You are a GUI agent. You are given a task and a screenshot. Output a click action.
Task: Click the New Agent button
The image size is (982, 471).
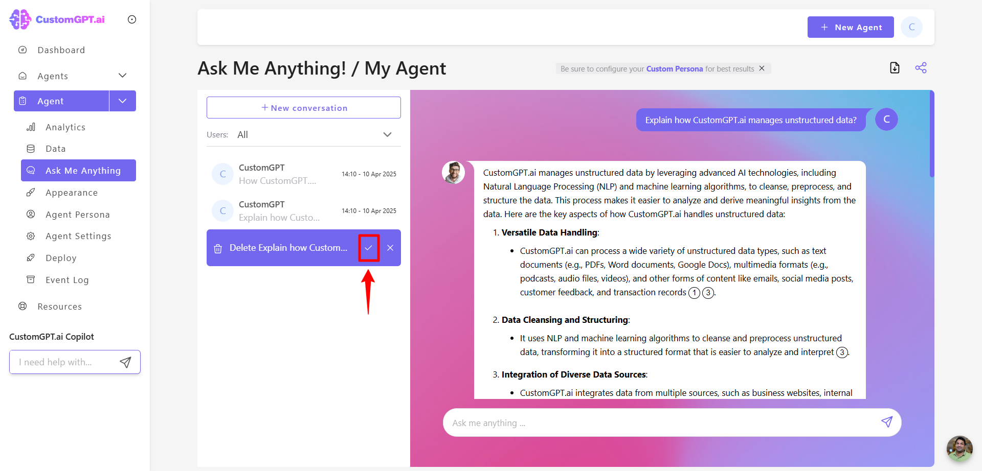[851, 27]
